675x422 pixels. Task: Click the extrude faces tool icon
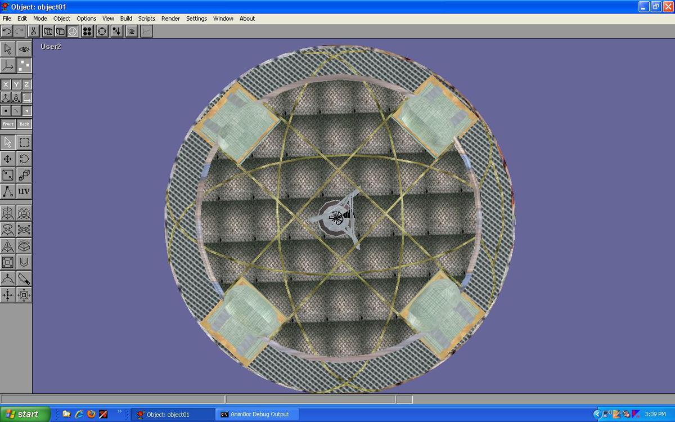click(8, 213)
